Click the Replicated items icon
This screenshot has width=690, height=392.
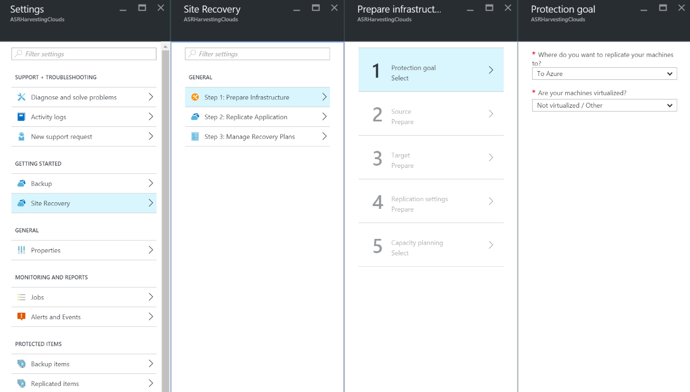[21, 384]
